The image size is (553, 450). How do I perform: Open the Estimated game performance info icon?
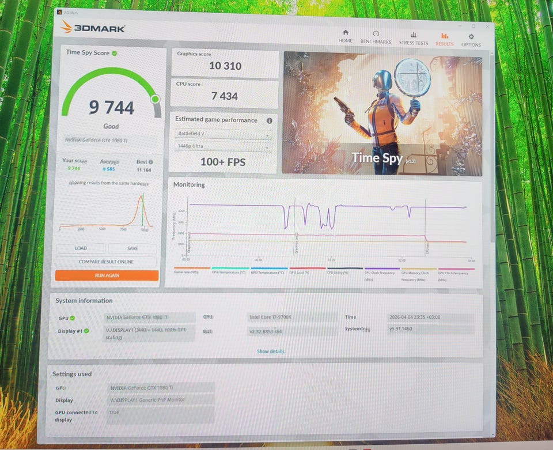270,120
